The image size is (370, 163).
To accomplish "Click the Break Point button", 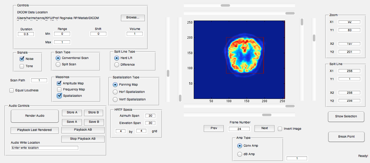I will [346, 137].
